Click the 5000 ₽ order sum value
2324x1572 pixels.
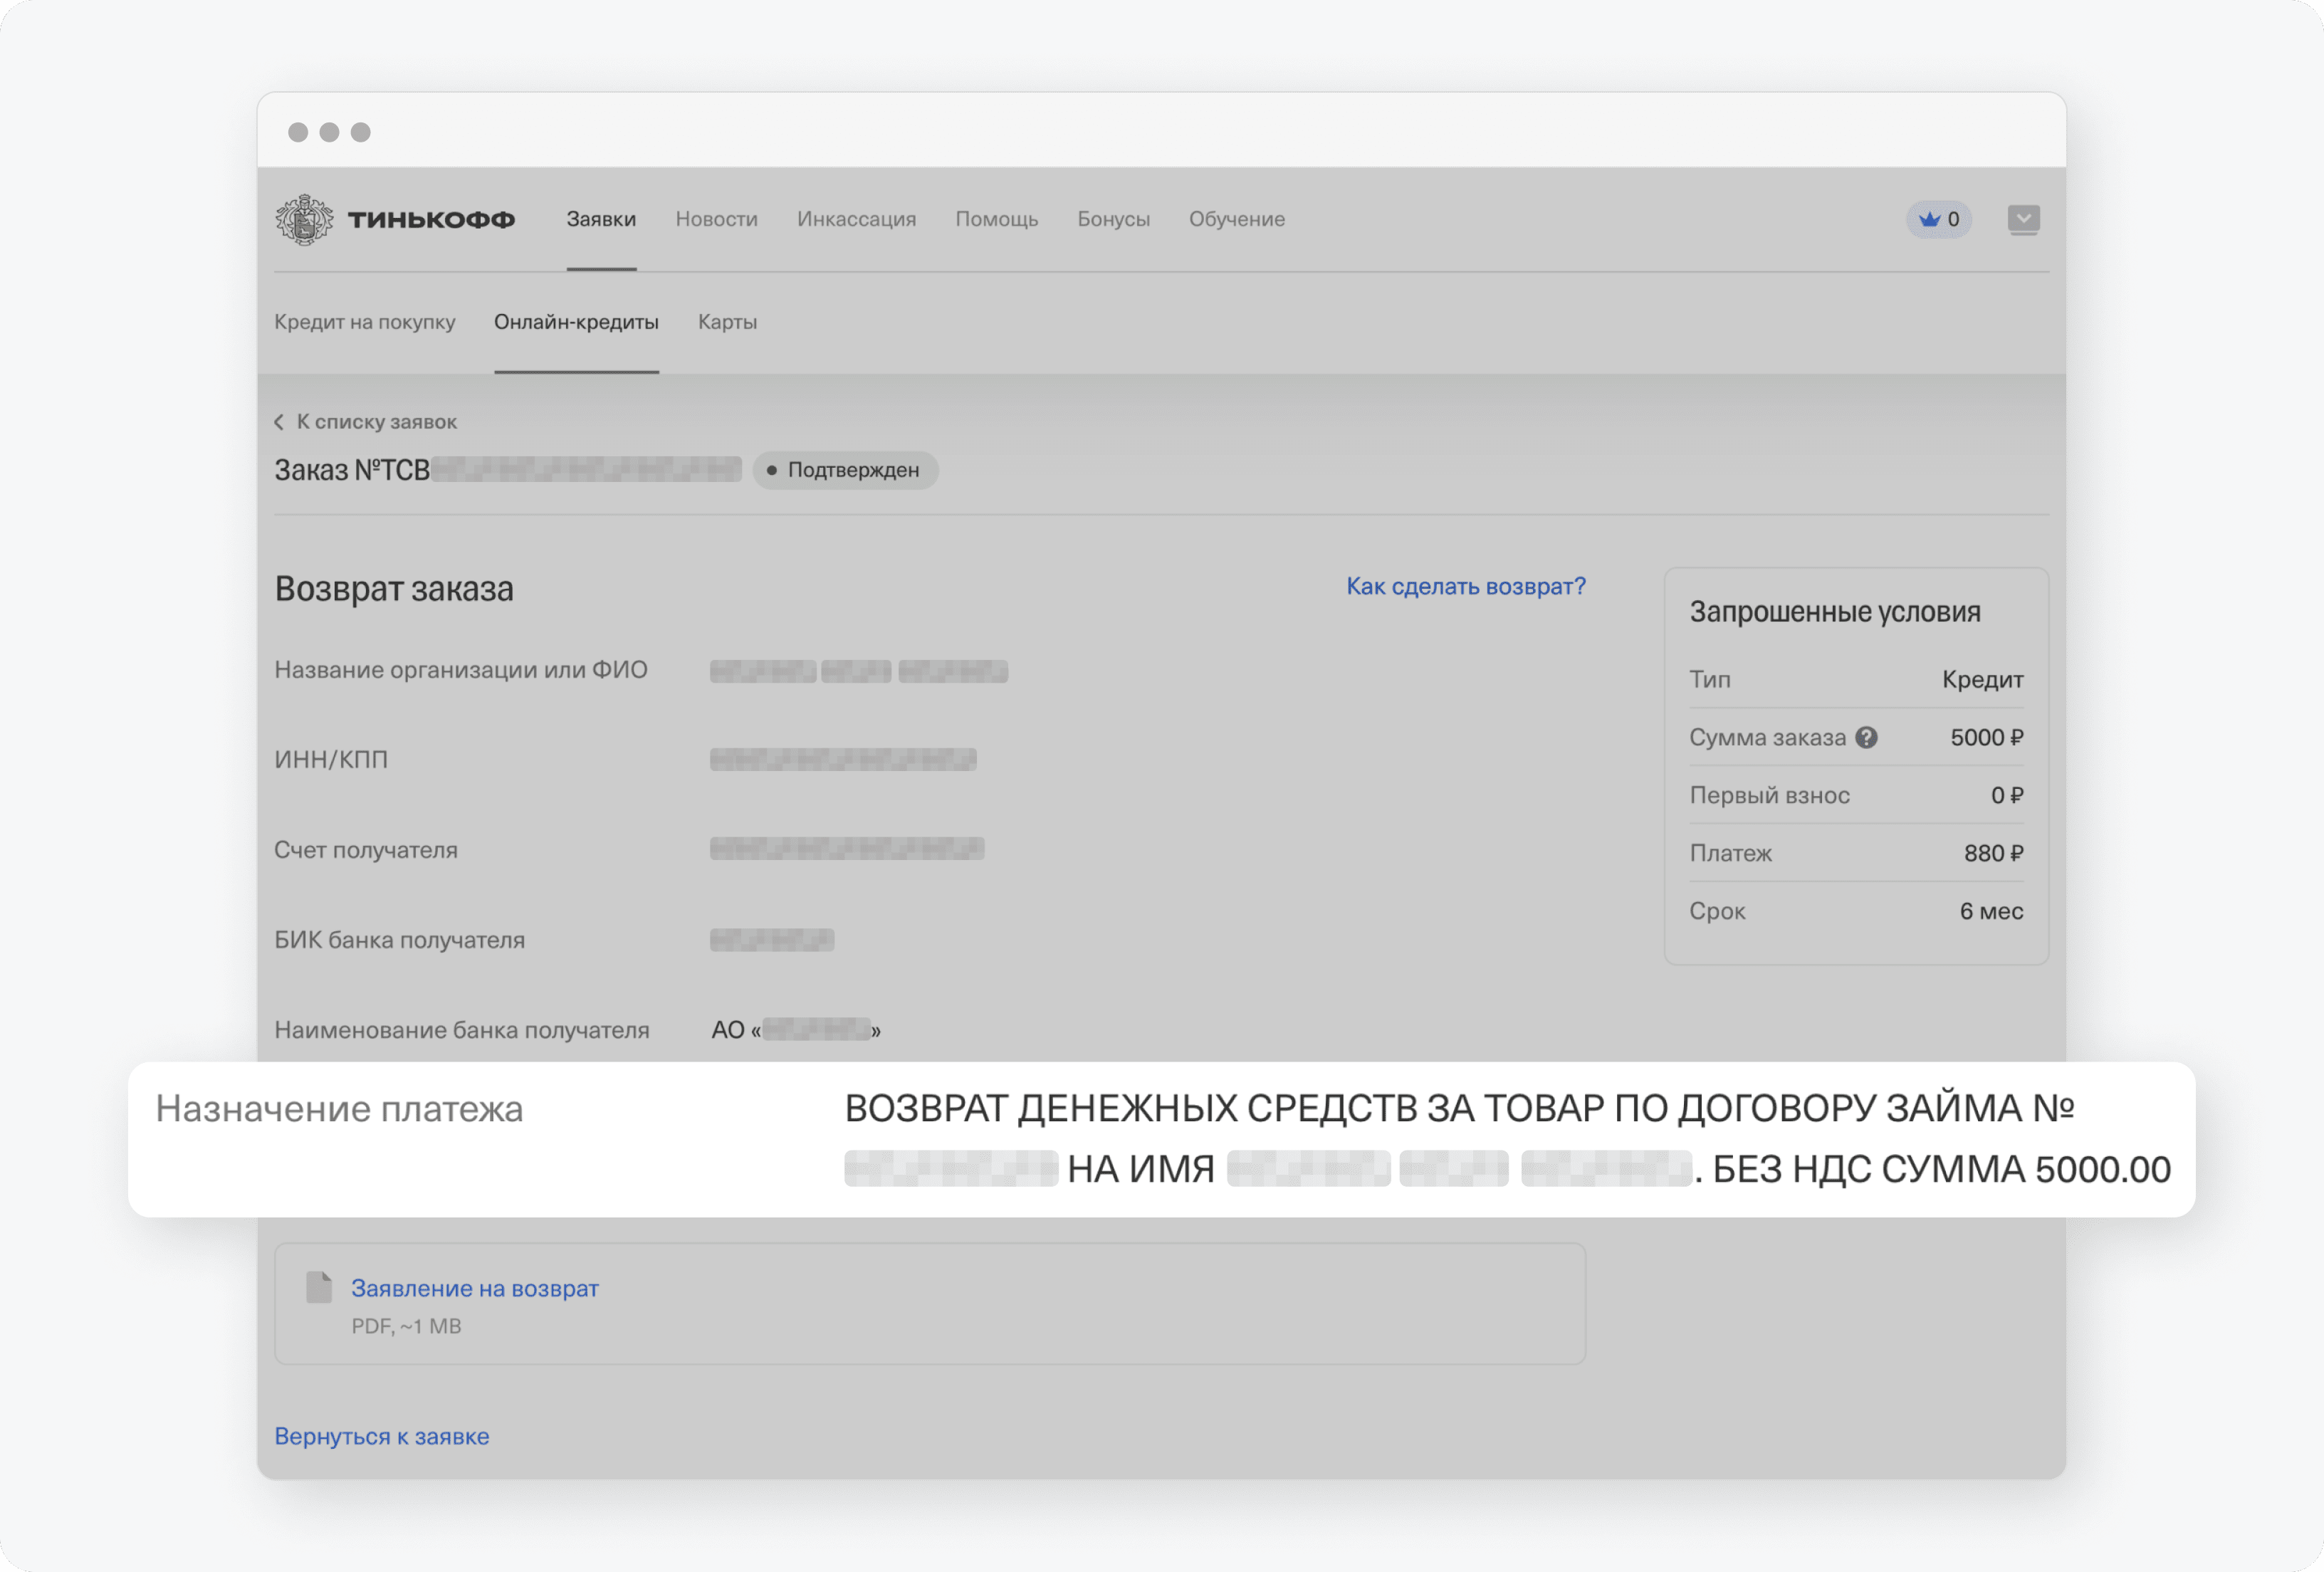point(1986,737)
